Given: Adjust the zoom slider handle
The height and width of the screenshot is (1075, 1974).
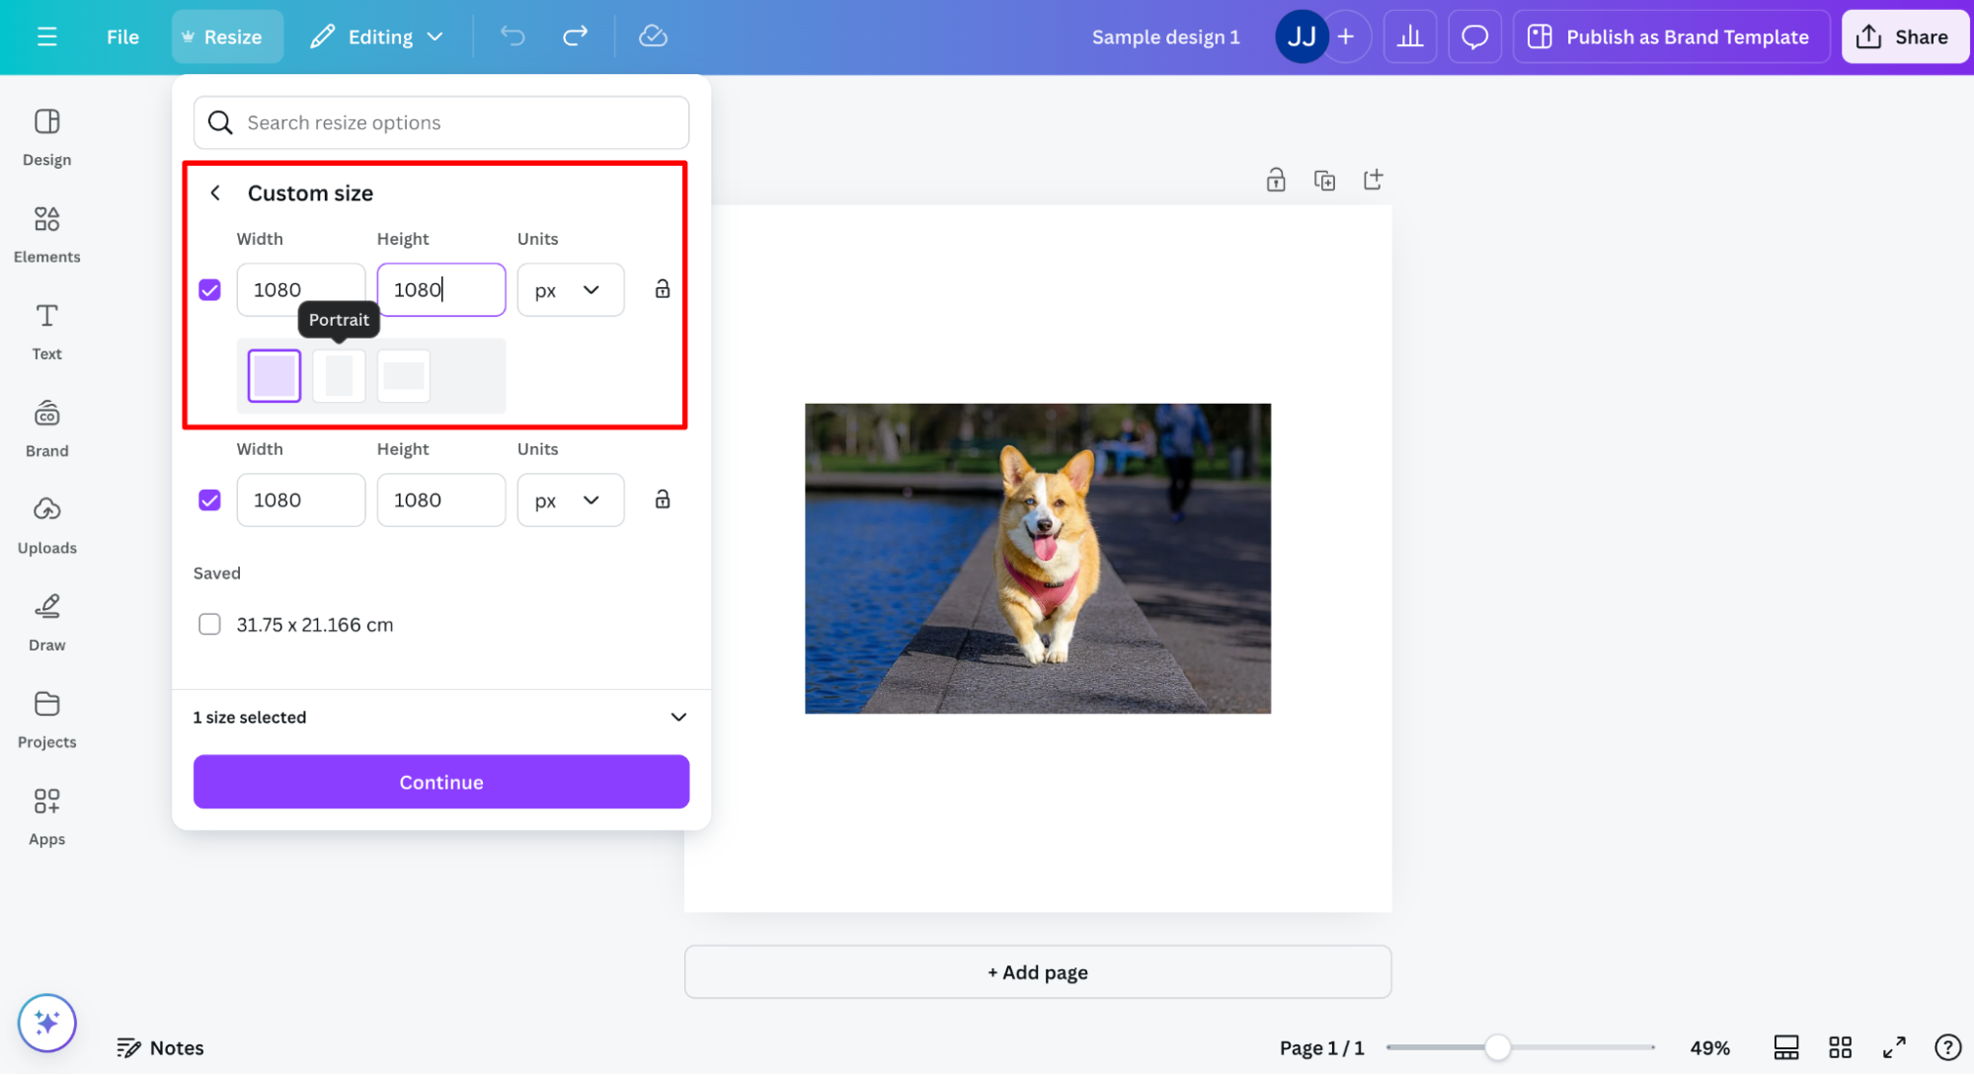Looking at the screenshot, I should tap(1498, 1048).
